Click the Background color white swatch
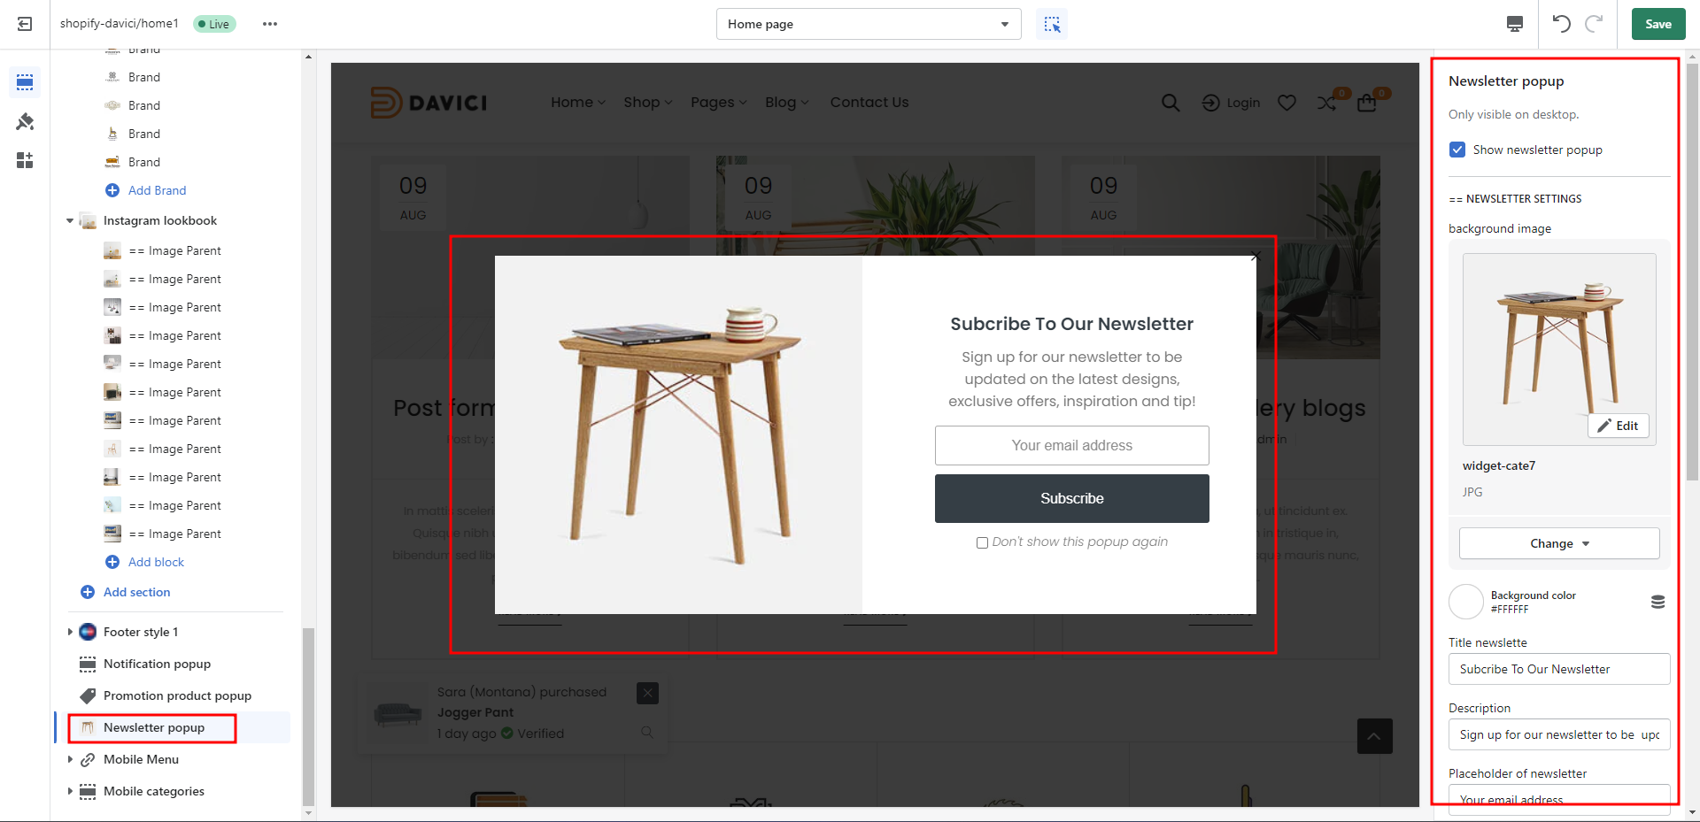This screenshot has width=1700, height=822. [x=1465, y=602]
